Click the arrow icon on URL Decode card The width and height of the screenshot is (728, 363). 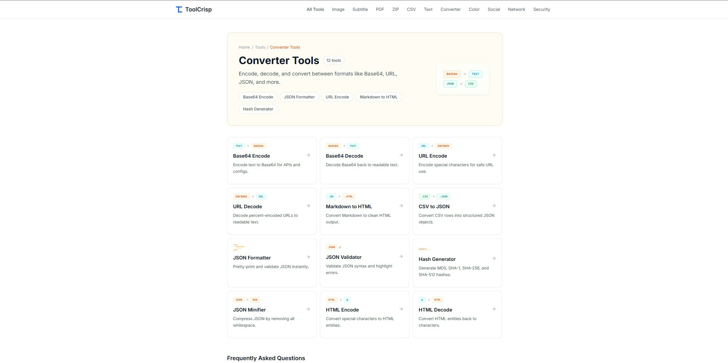[x=308, y=206]
